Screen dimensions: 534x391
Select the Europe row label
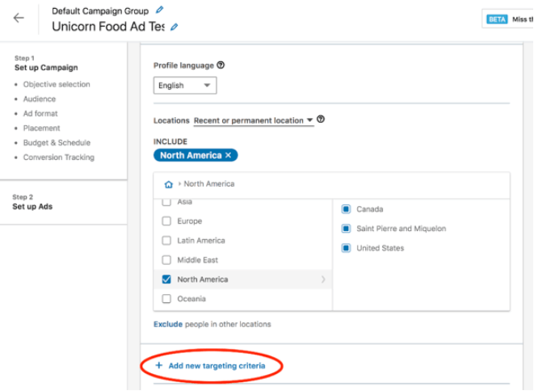190,221
